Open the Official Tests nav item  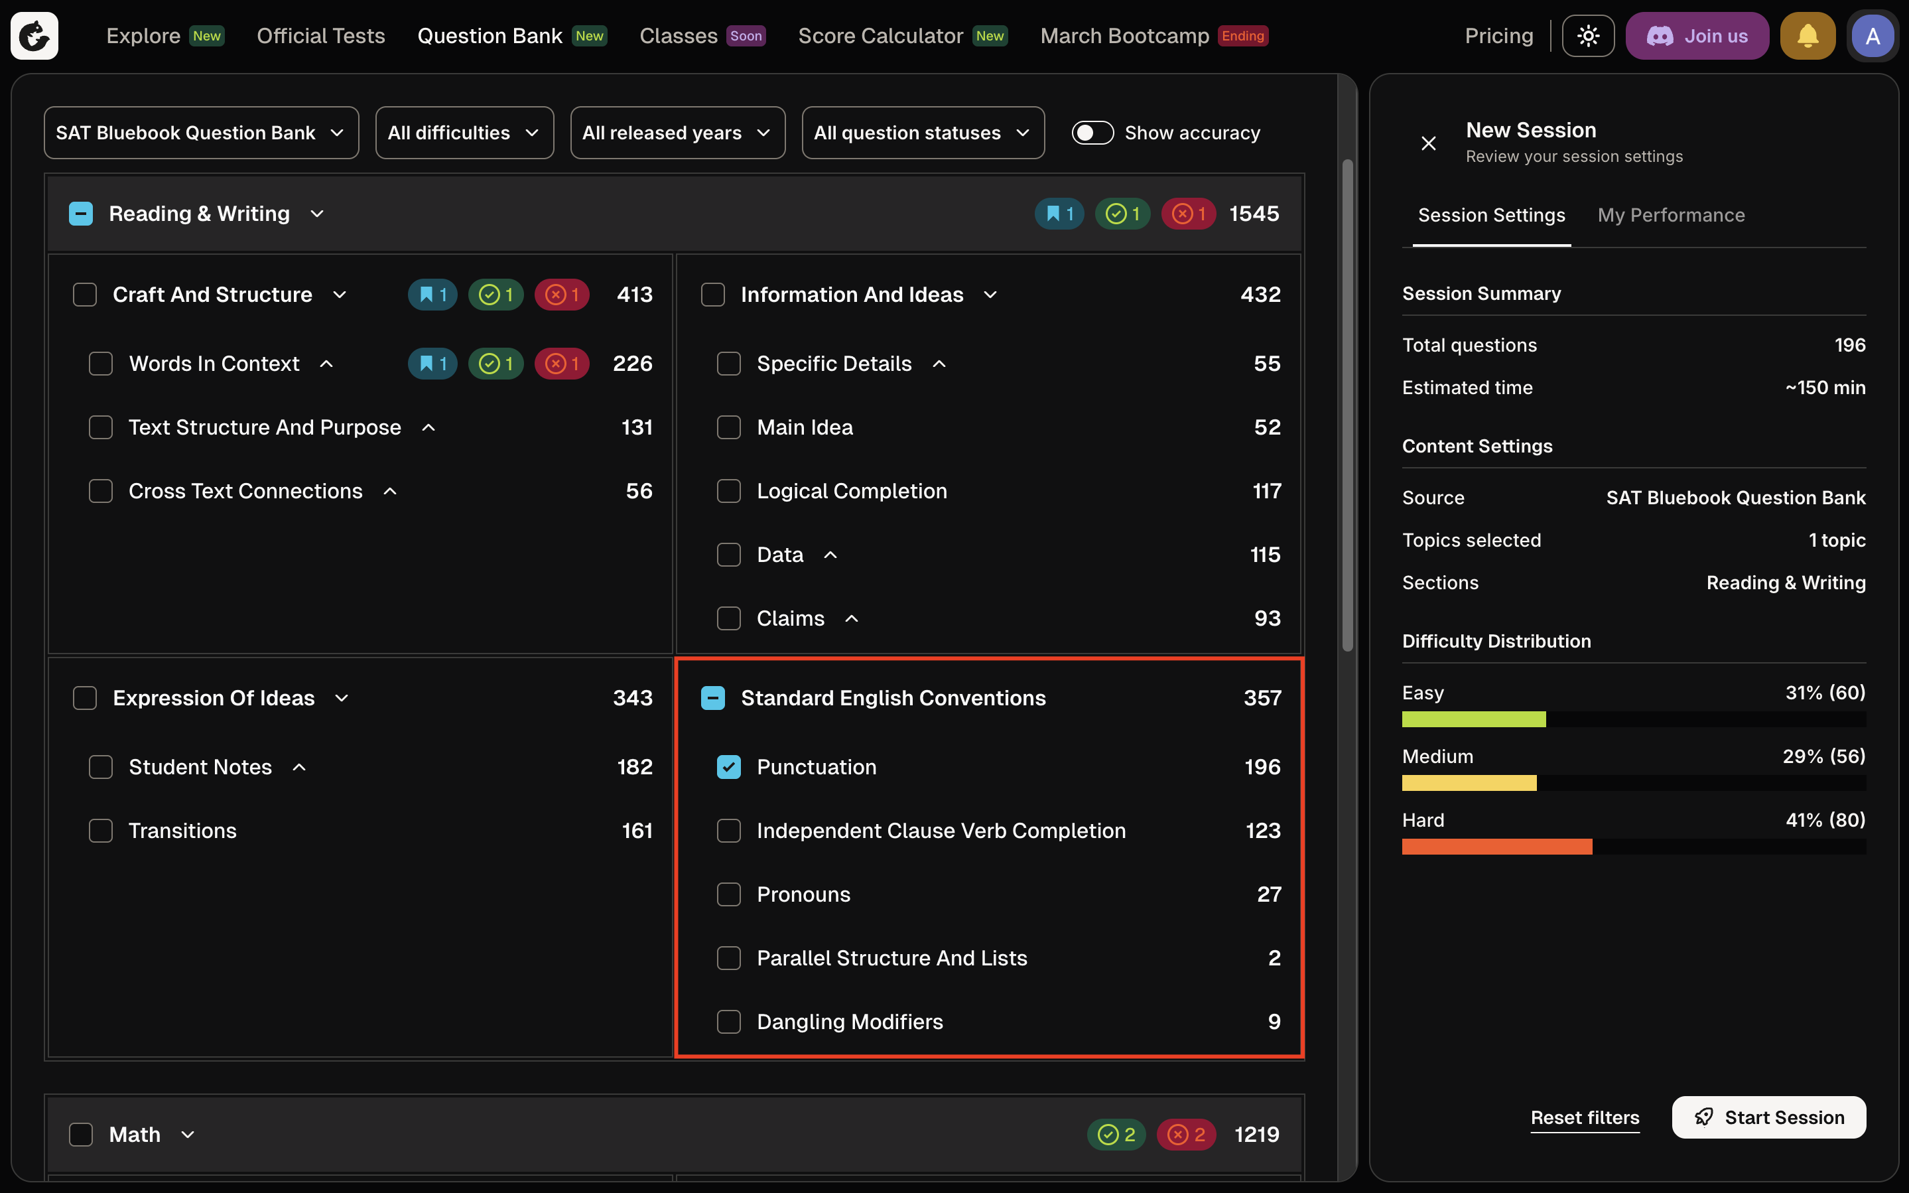tap(320, 36)
